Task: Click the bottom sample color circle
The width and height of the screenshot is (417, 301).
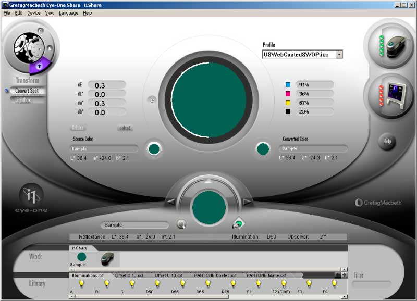Action: coord(209,207)
